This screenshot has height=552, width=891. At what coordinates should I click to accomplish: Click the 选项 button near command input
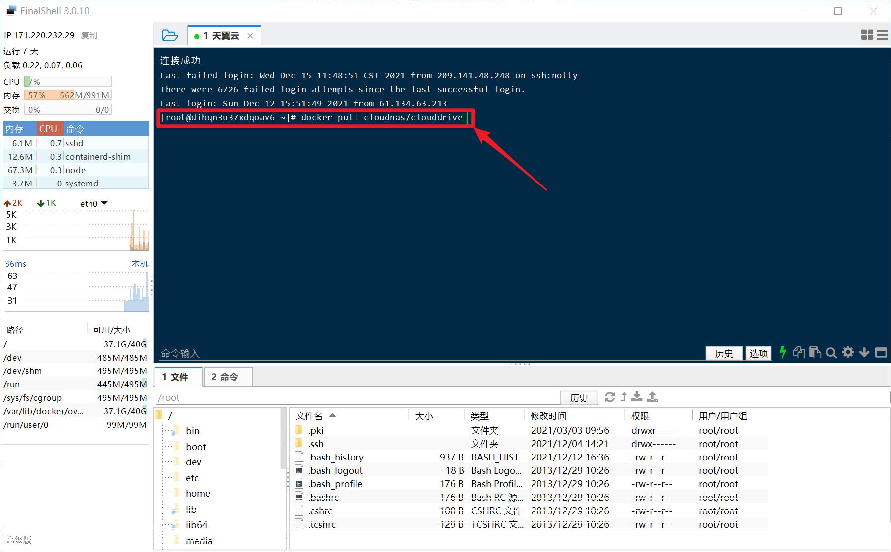click(758, 353)
